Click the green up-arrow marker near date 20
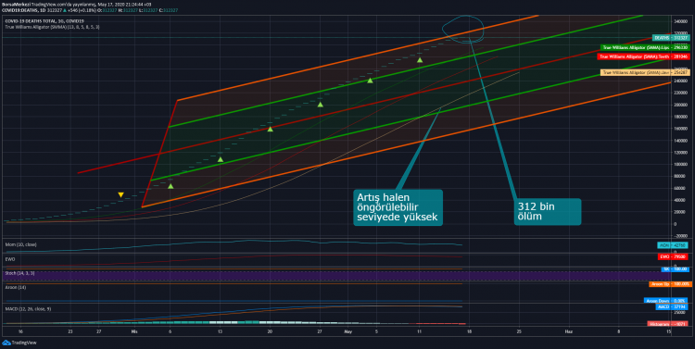The height and width of the screenshot is (349, 695). 270,129
